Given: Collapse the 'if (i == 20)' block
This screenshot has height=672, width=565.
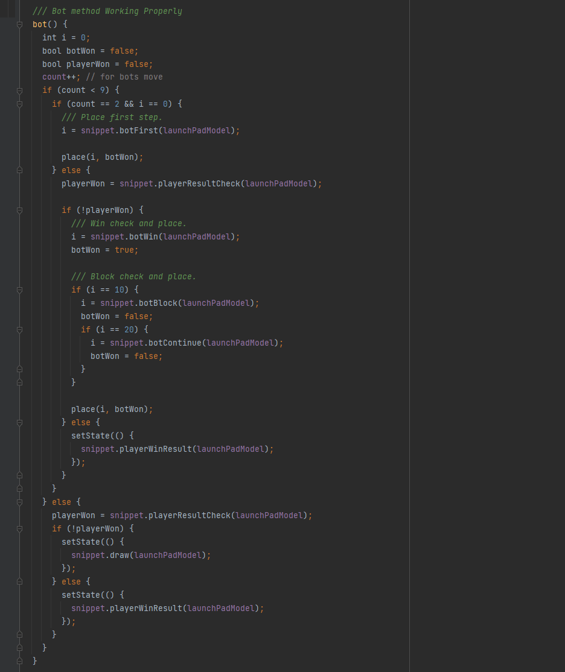Looking at the screenshot, I should coord(19,329).
